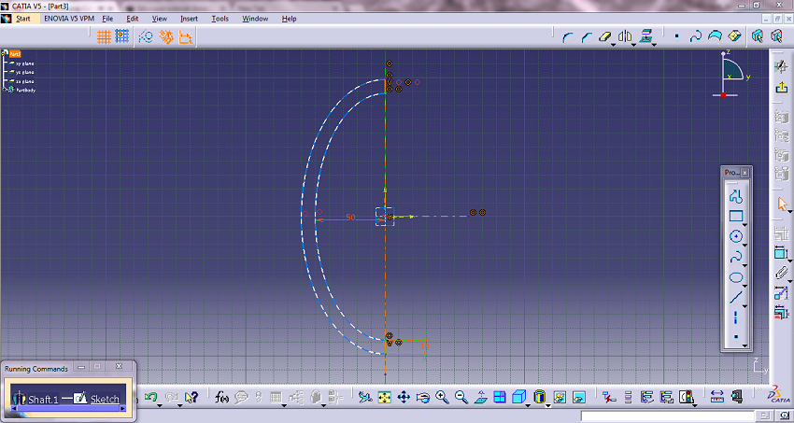Open the Start menu
794x423 pixels.
click(22, 19)
